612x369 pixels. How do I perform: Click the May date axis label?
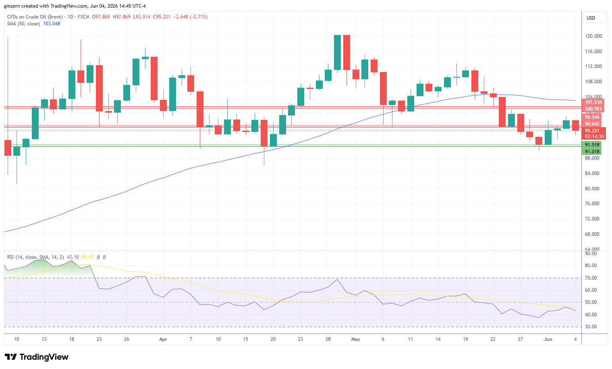pyautogui.click(x=355, y=339)
